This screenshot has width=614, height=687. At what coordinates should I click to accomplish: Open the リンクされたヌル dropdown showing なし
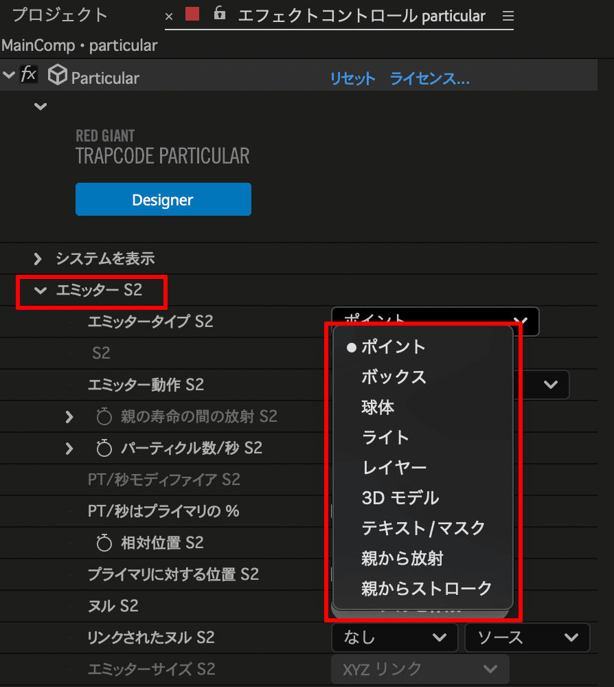394,638
